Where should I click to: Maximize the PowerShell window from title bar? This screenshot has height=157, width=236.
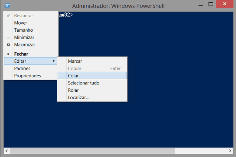click(x=211, y=4)
